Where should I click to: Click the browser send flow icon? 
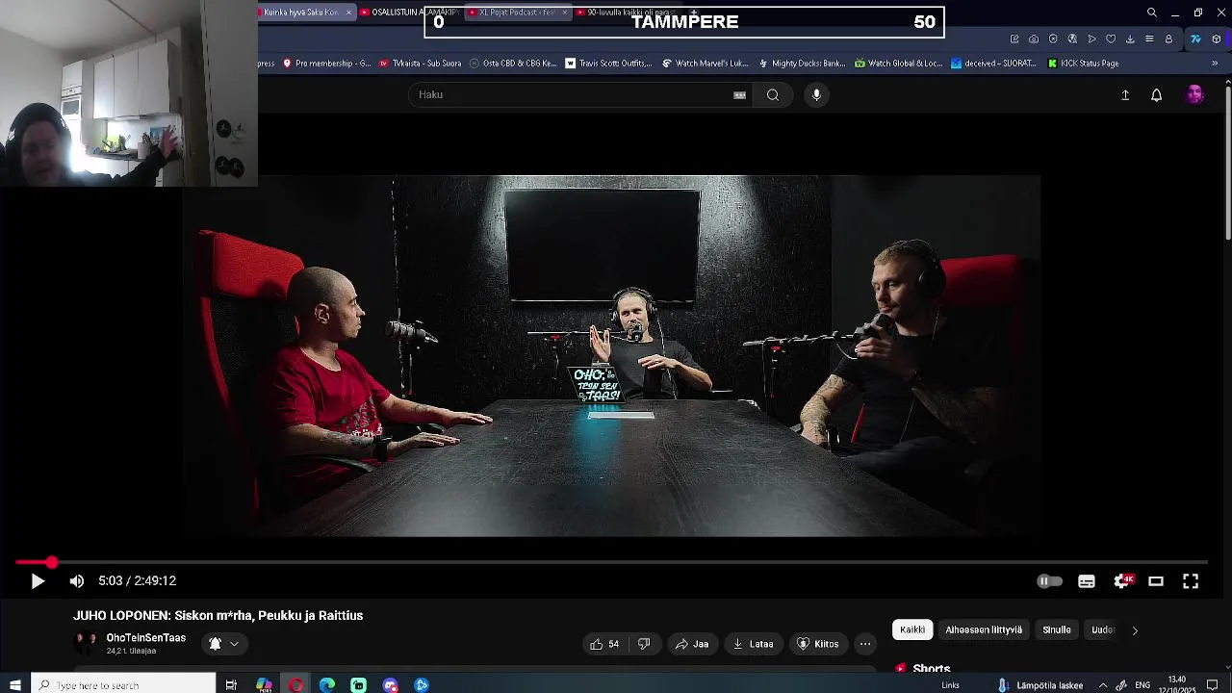[1091, 39]
